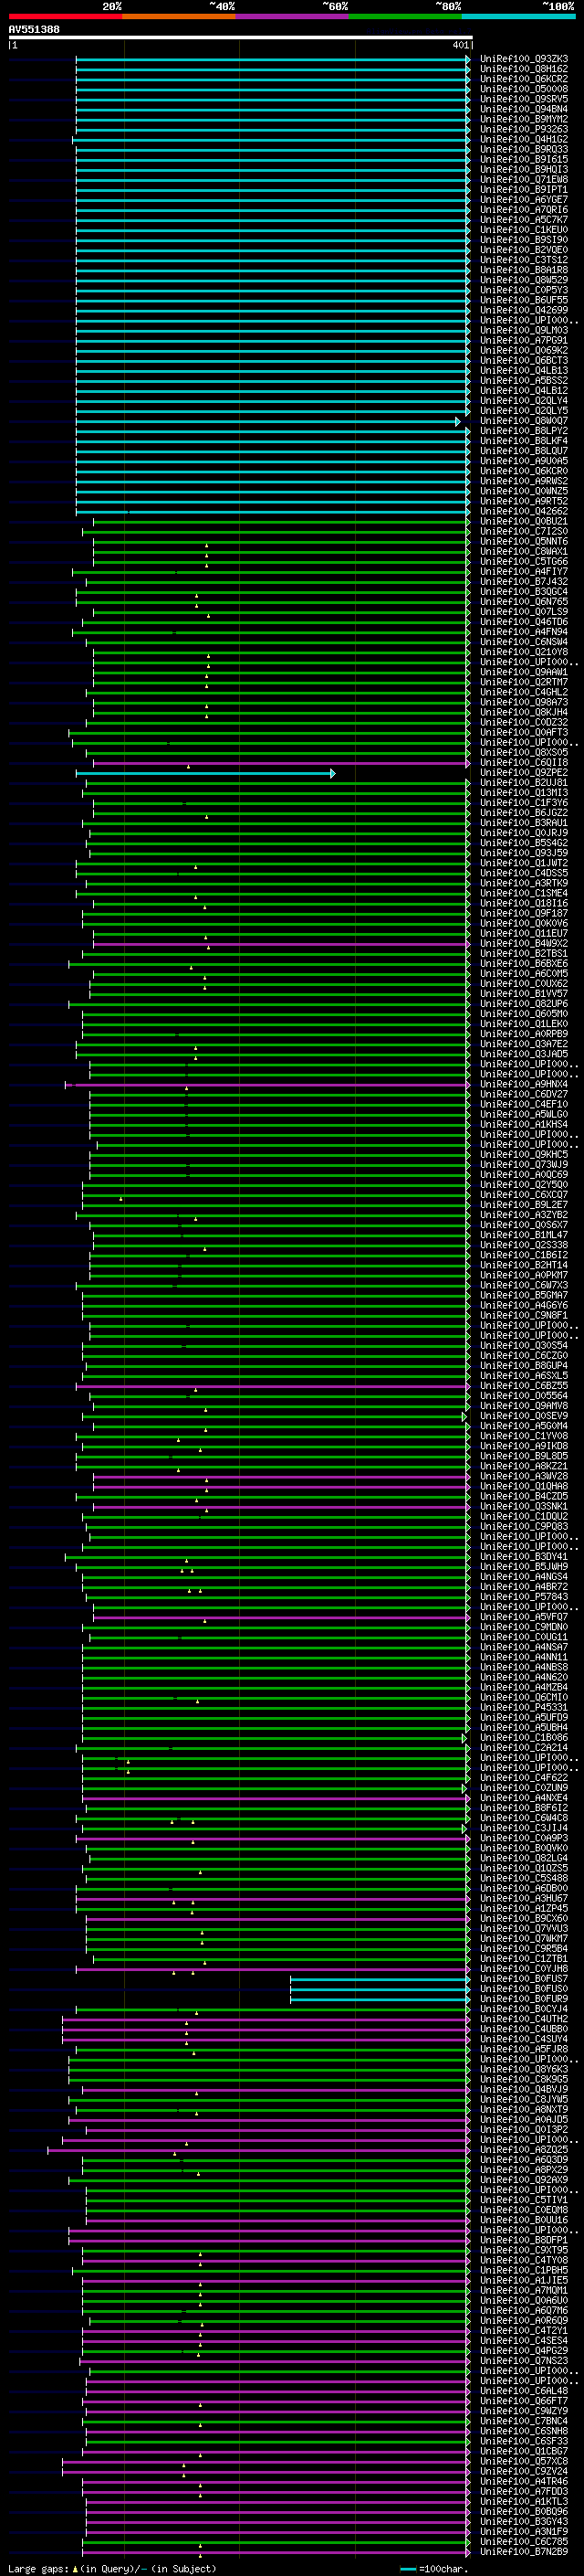This screenshot has width=584, height=2576.
Task: Pick hit label UniRef100_Q9KHC5
Action: point(524,1155)
